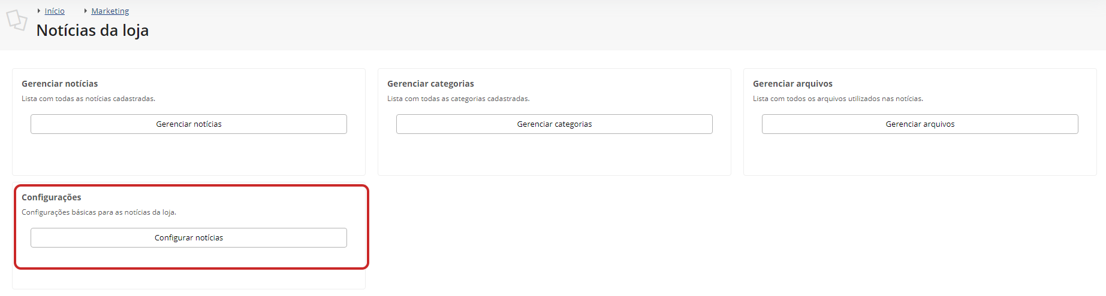Select the Gerenciar categorias card heading
1106x296 pixels.
tap(430, 84)
